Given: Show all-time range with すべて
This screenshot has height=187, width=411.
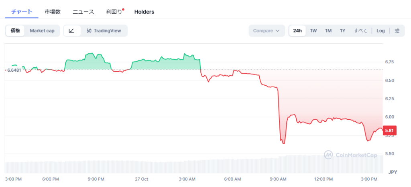Looking at the screenshot, I should pyautogui.click(x=360, y=31).
